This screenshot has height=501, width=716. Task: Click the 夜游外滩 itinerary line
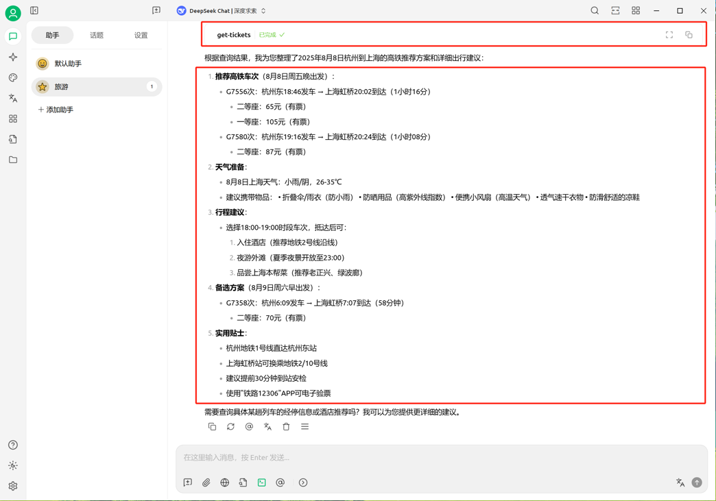(290, 258)
